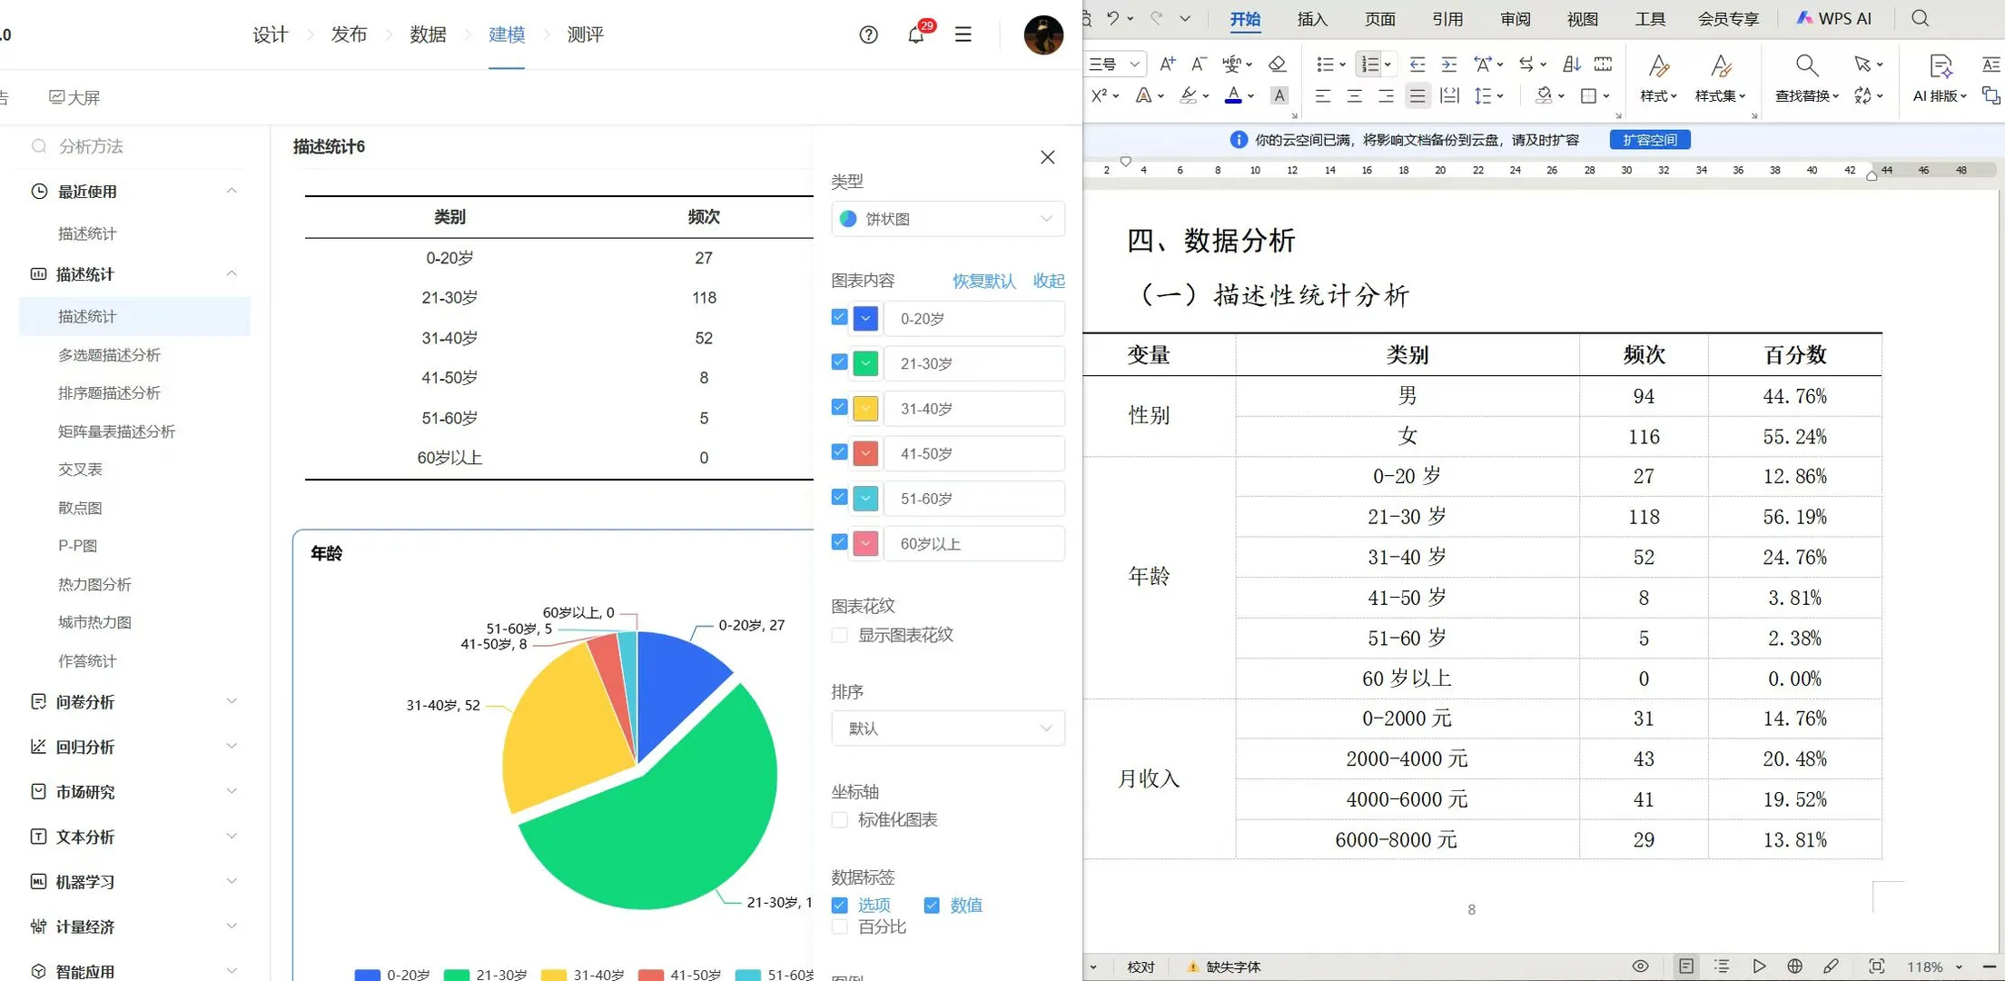This screenshot has height=981, width=2005.
Task: Enable 显示图表花纹 option
Action: tap(839, 635)
